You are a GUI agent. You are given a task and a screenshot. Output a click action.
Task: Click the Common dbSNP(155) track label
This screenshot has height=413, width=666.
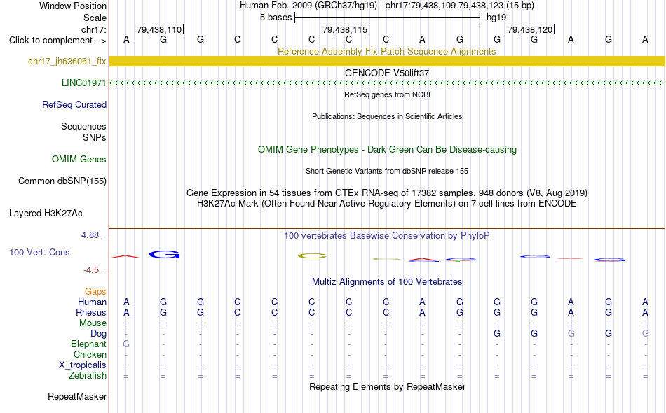(62, 181)
